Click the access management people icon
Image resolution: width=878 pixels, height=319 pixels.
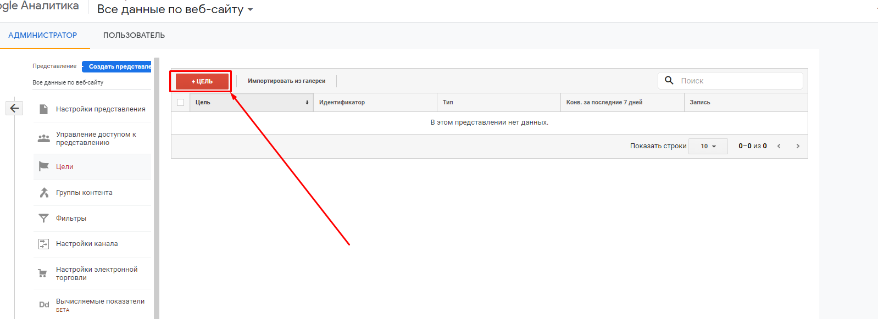point(44,138)
